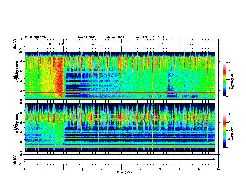
Task: Click the red noise burst in ch.1 spectrogram
Action: (x=60, y=77)
